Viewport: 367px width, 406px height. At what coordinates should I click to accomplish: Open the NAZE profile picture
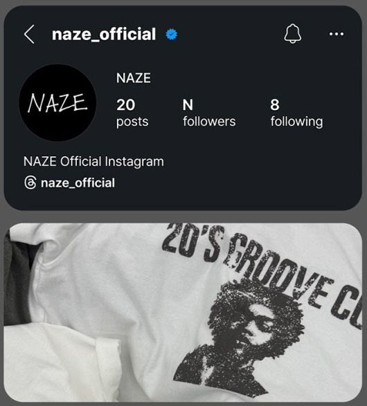[57, 103]
